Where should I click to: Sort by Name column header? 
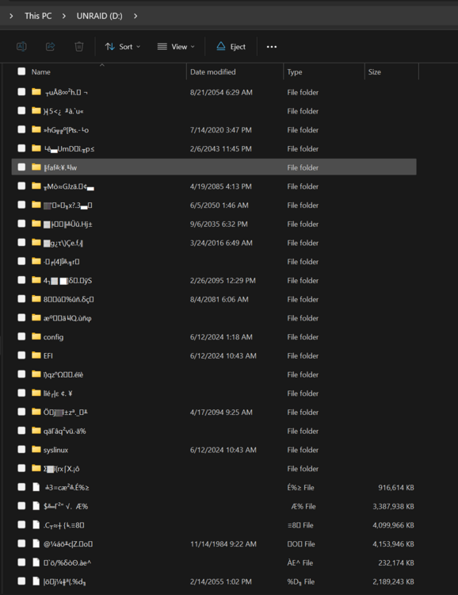point(41,72)
